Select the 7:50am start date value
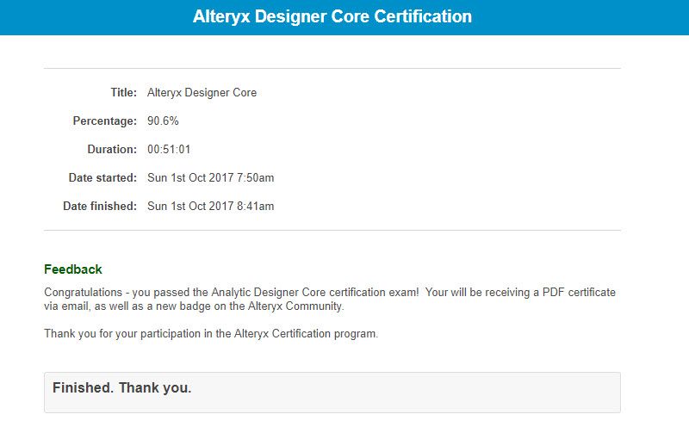689x433 pixels. [x=211, y=178]
